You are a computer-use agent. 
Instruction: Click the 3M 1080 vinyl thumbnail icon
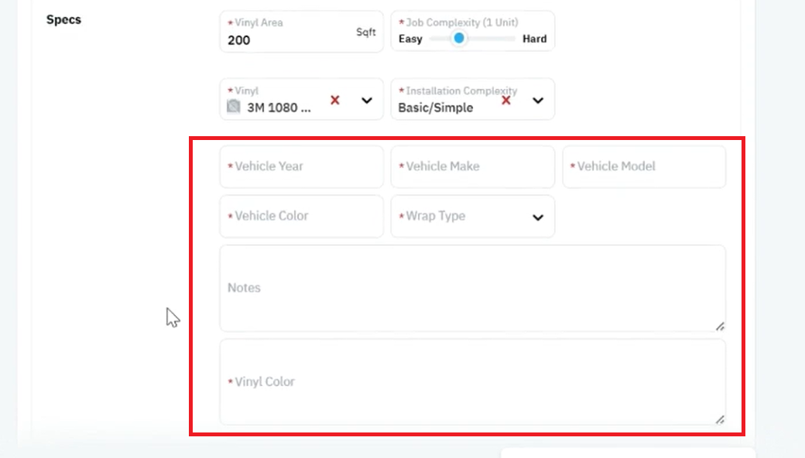(x=234, y=106)
